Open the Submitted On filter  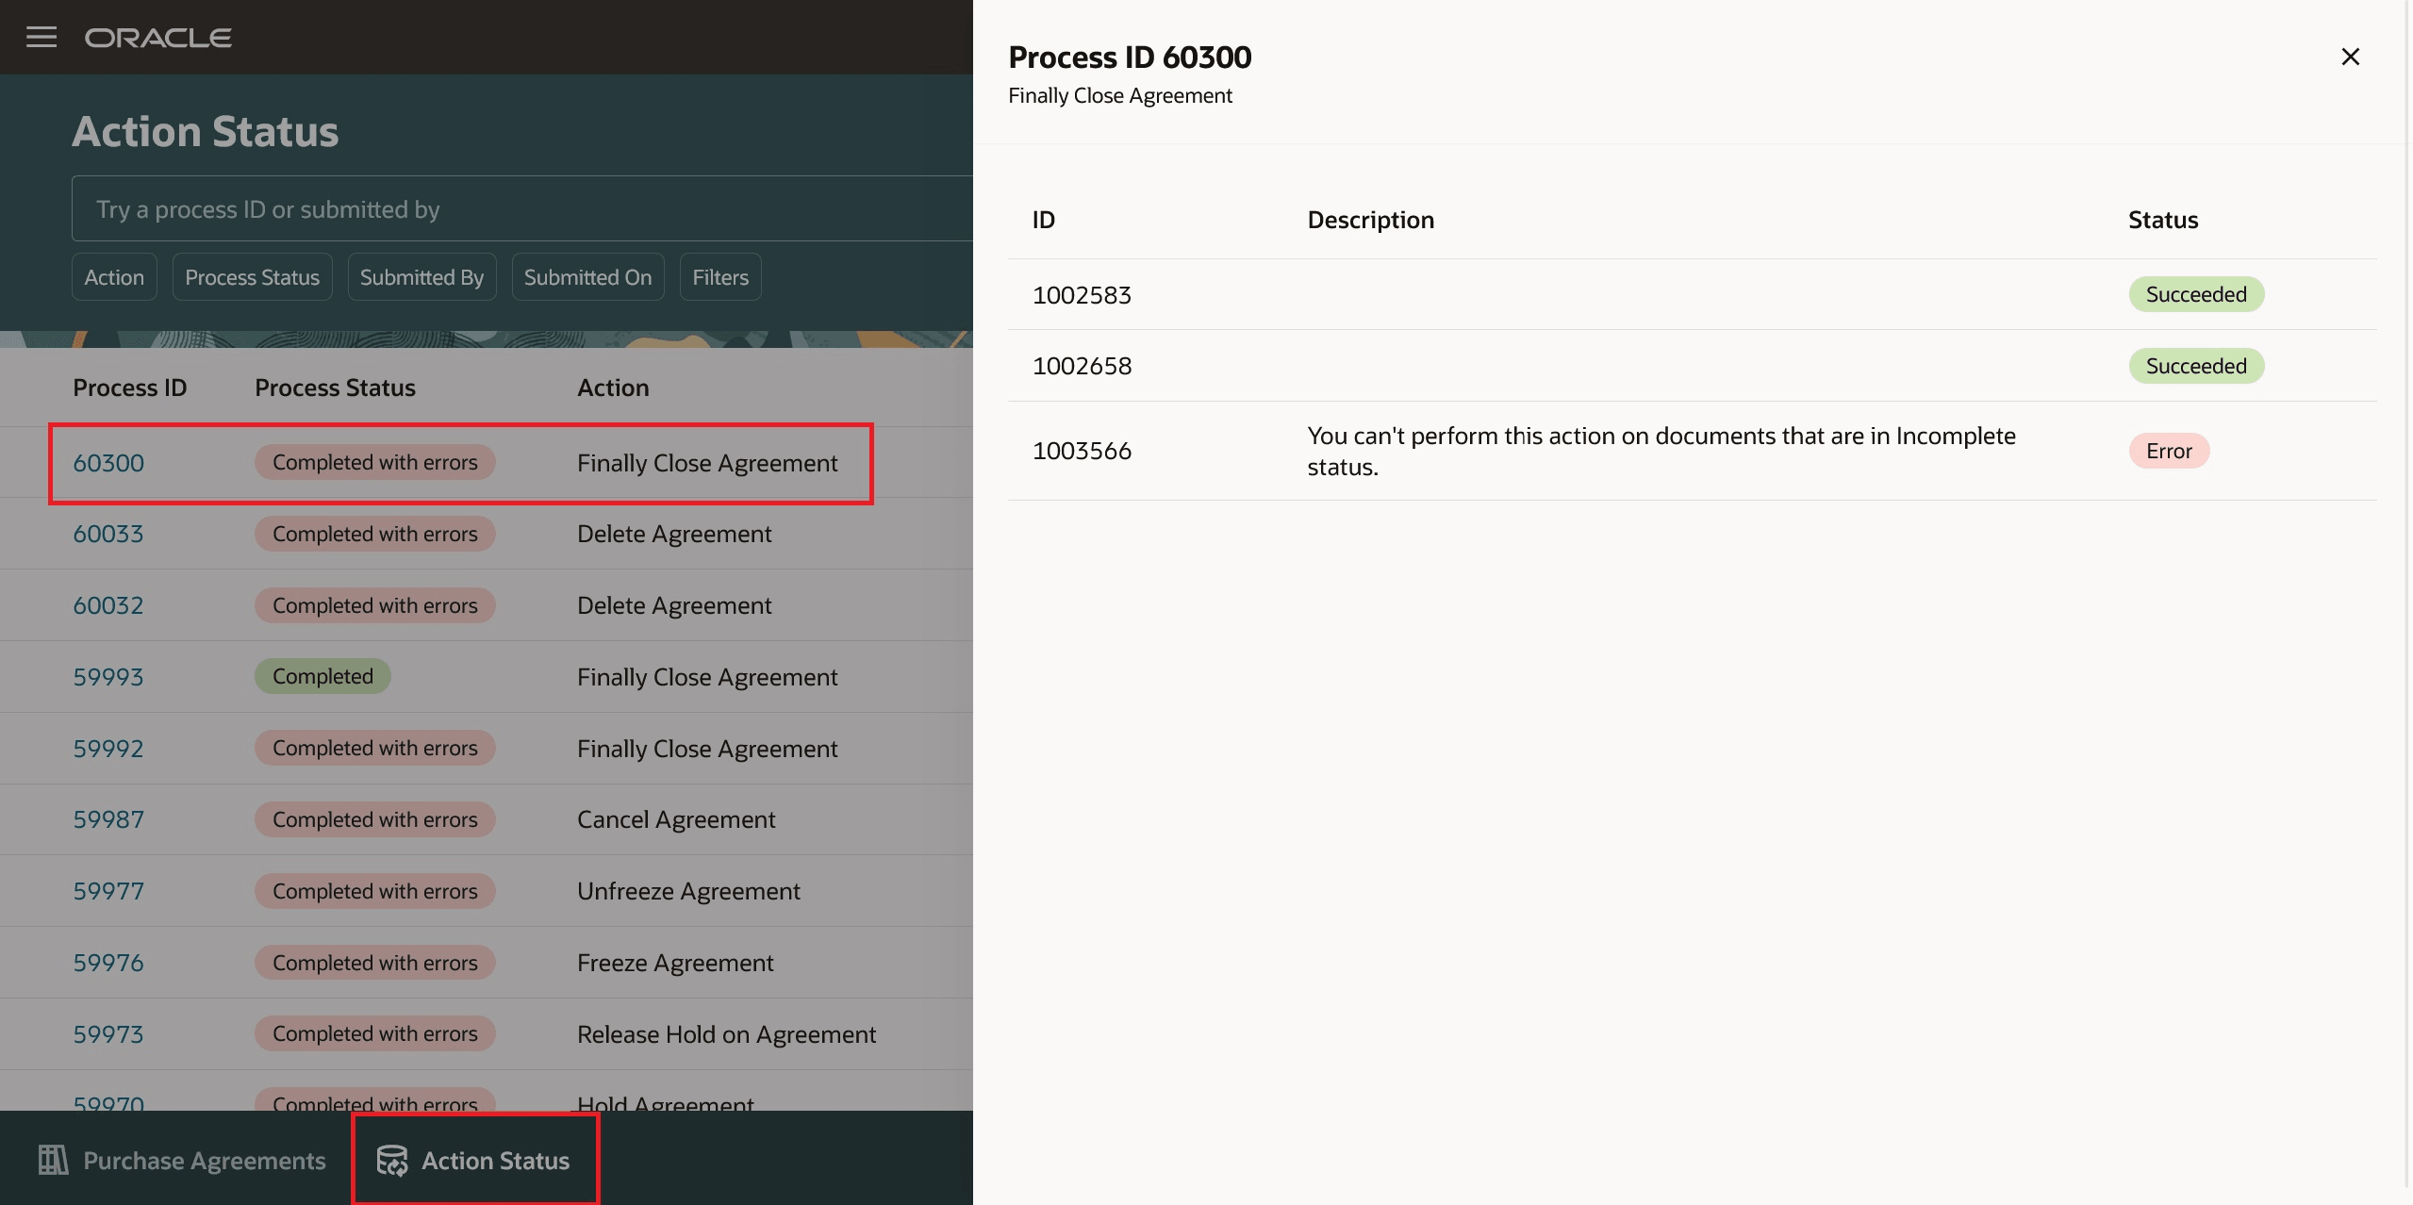587,277
